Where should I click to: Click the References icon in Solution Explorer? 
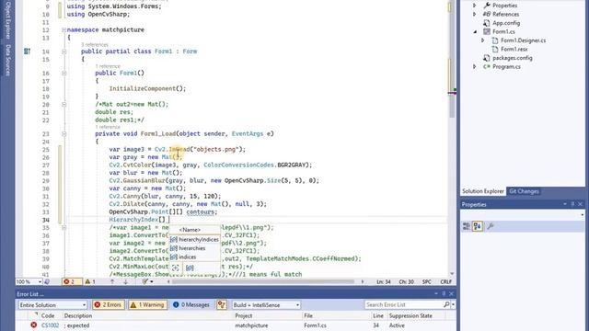click(x=487, y=15)
